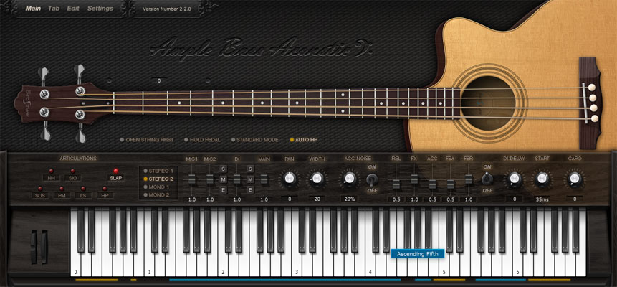
Task: Click the DI-DELAY value field below the knob
Action: pos(515,199)
